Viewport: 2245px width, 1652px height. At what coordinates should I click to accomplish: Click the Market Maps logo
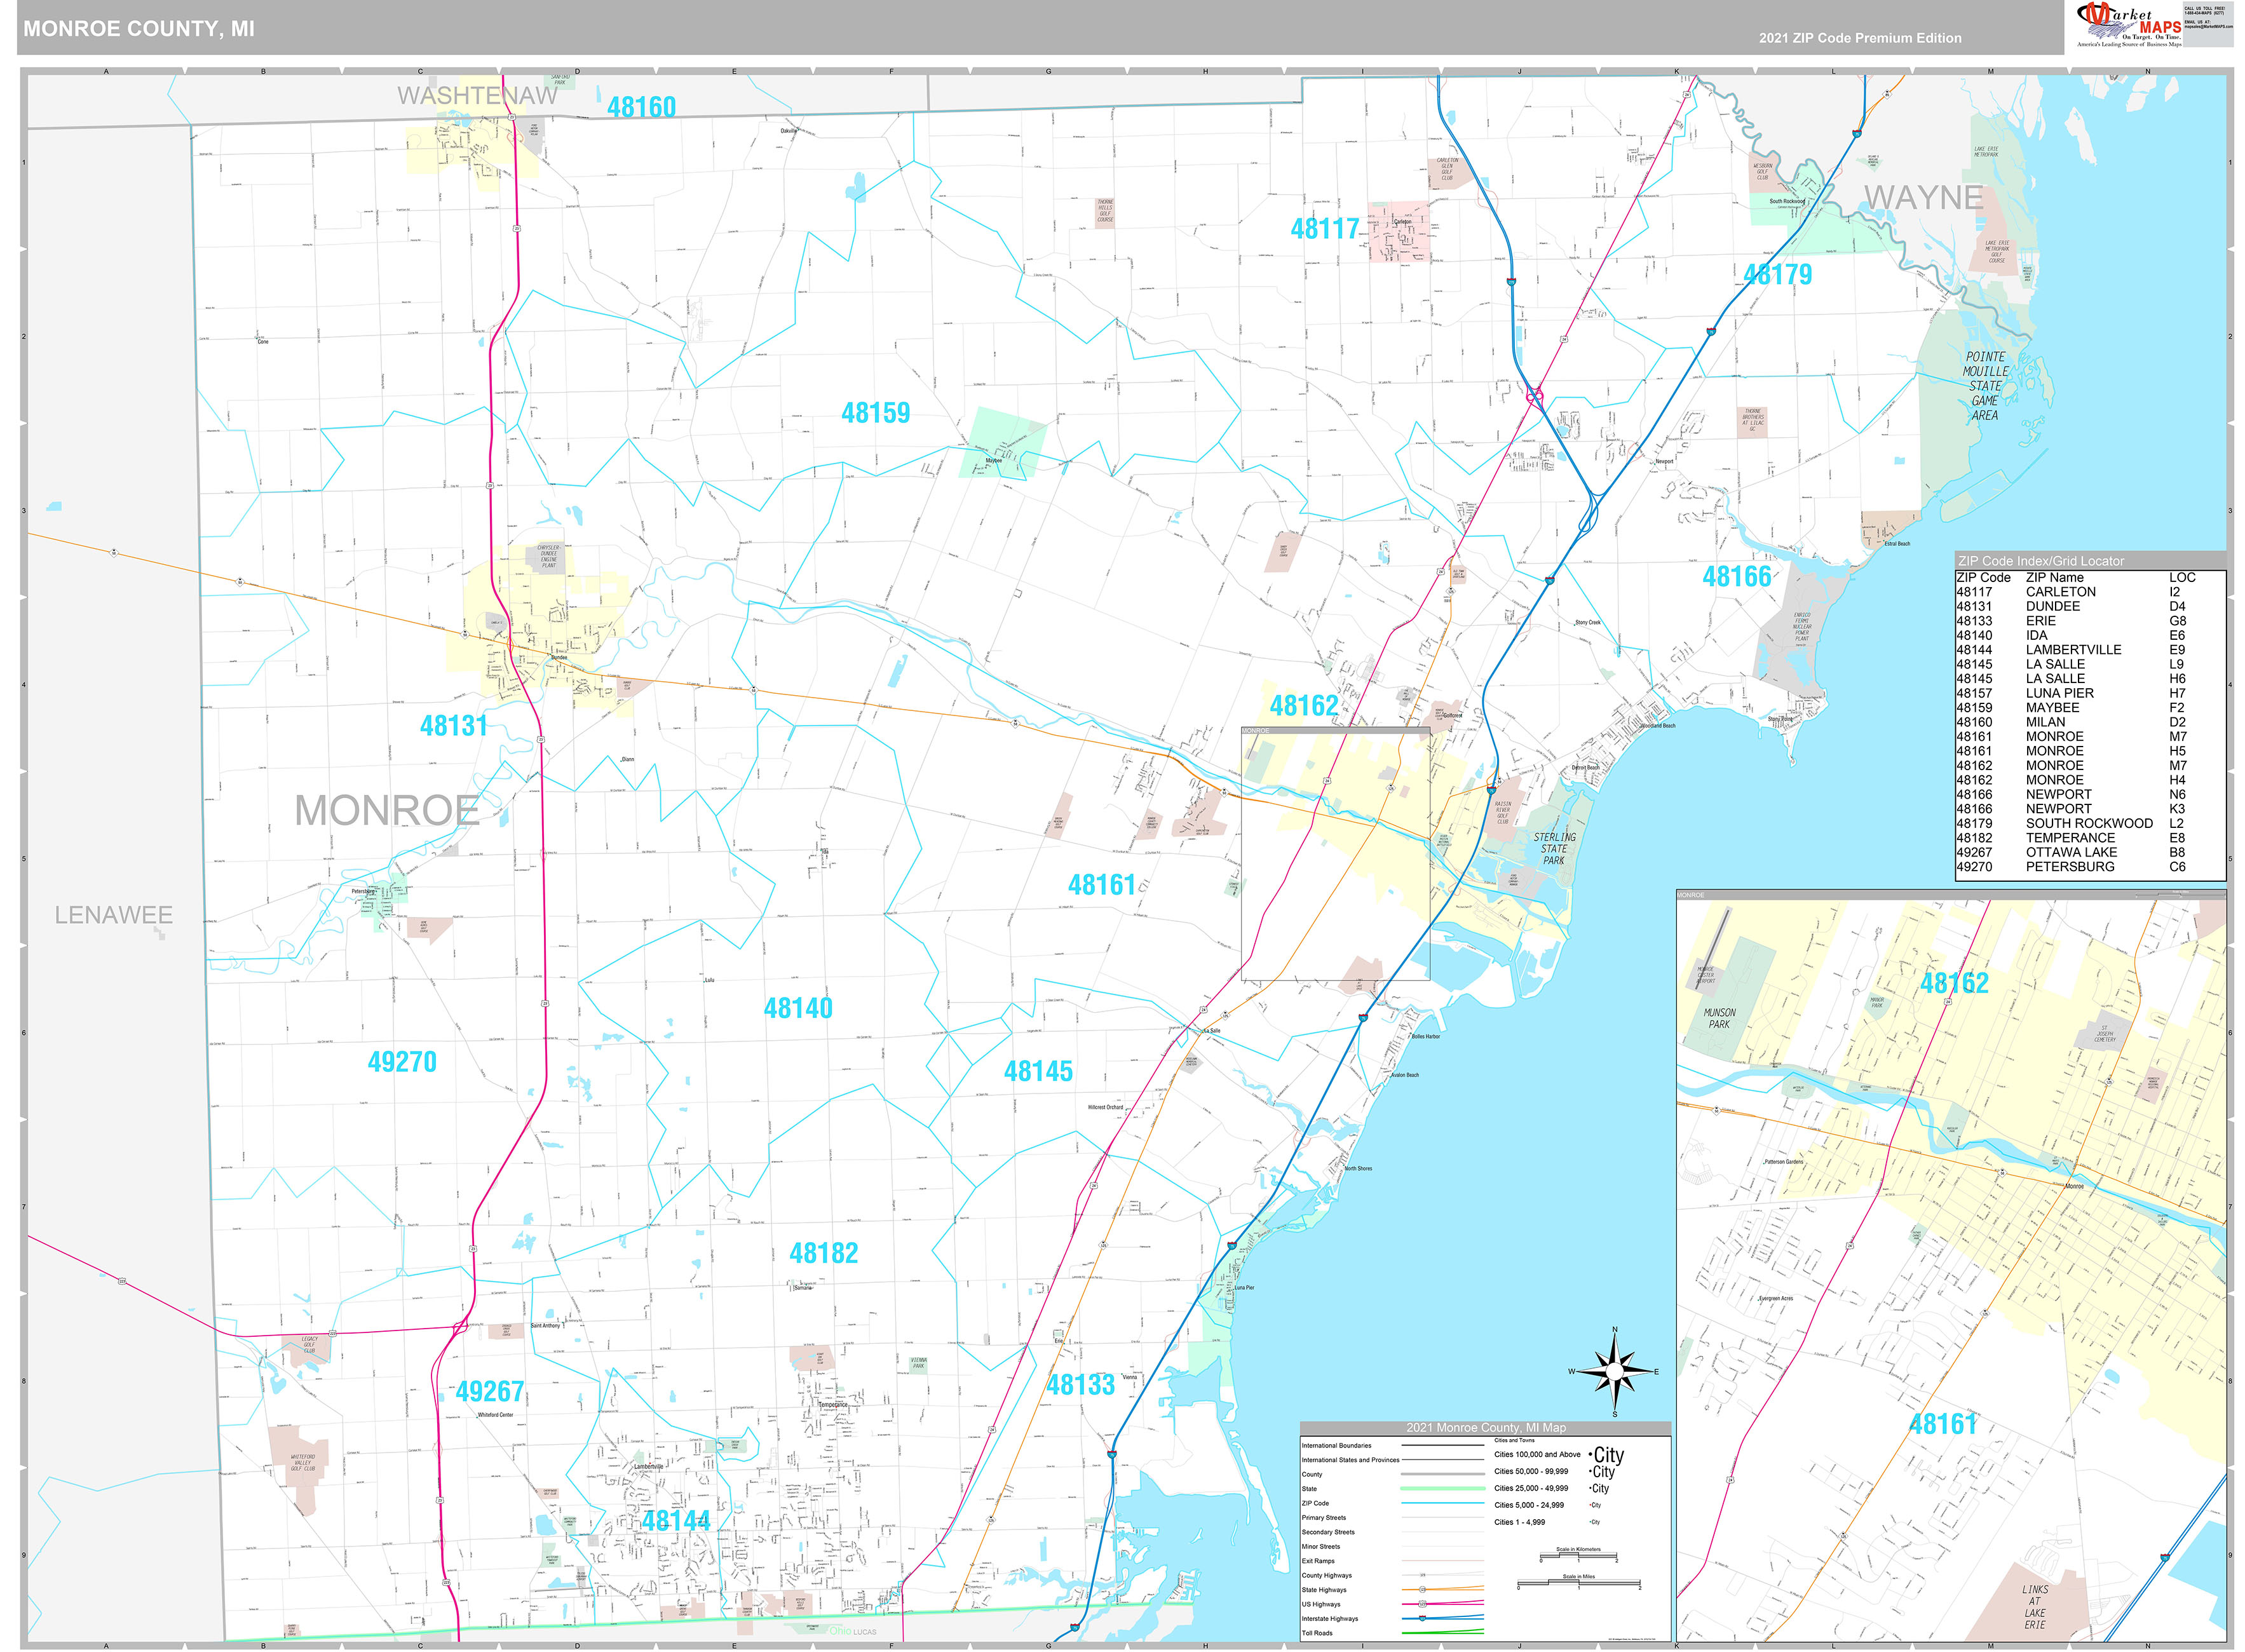pos(2128,25)
